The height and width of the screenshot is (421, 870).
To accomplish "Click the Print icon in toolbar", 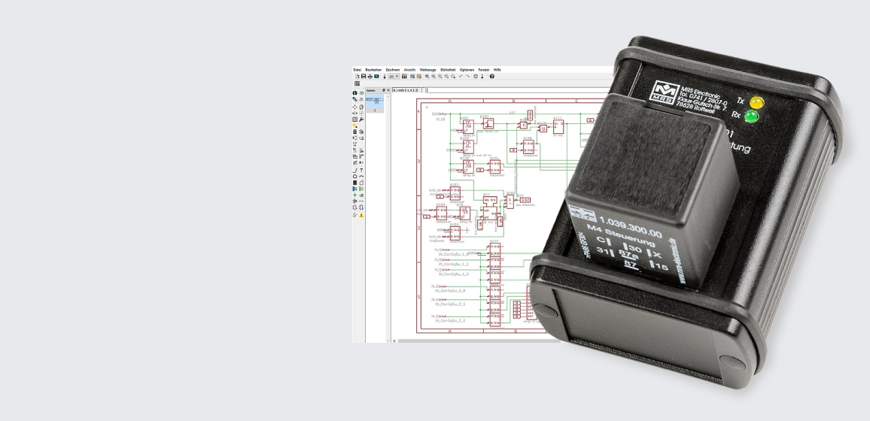I will tap(370, 77).
